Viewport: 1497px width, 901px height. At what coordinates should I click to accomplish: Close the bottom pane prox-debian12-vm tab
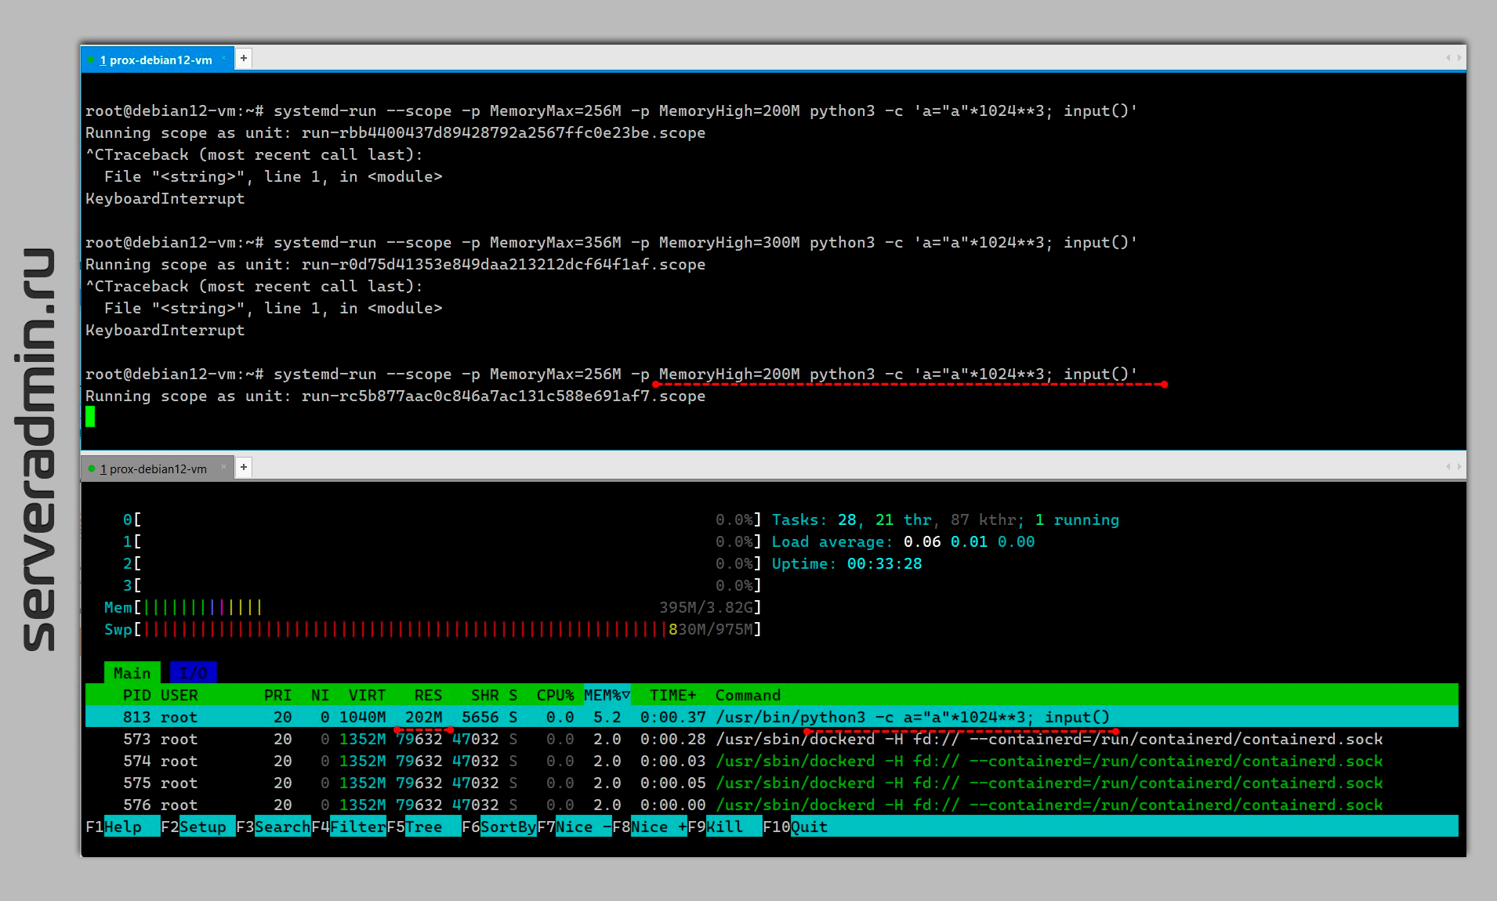pos(224,467)
